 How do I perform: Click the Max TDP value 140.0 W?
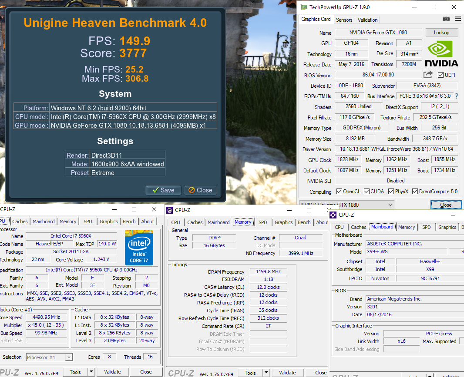tap(107, 244)
